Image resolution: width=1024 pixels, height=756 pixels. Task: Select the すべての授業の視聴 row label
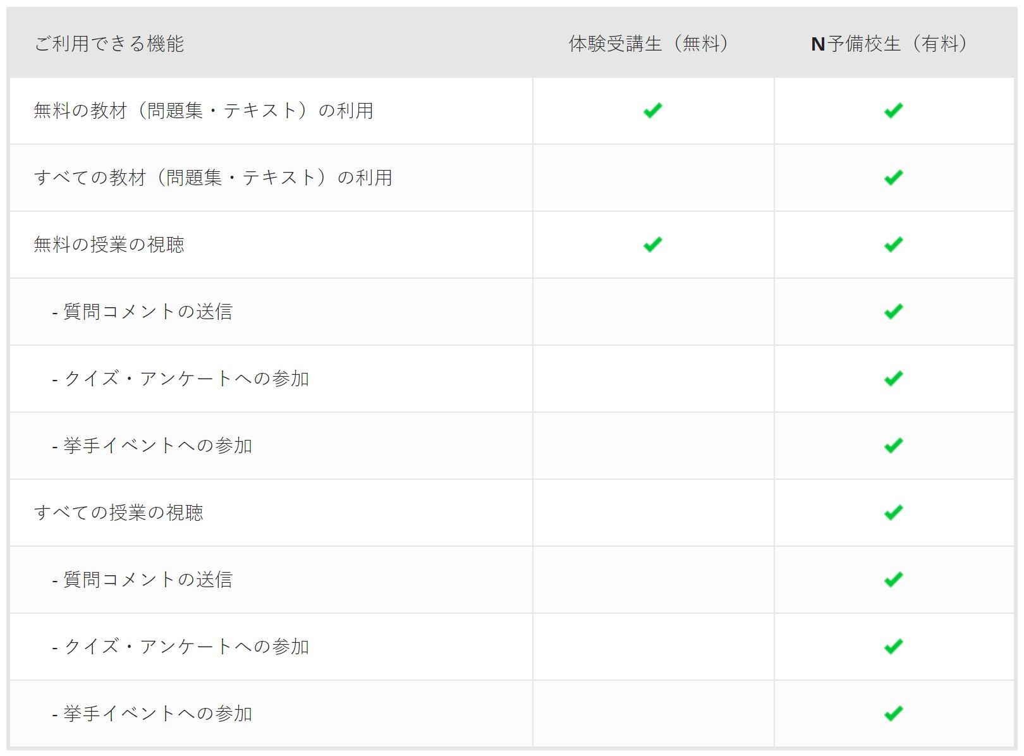point(118,513)
